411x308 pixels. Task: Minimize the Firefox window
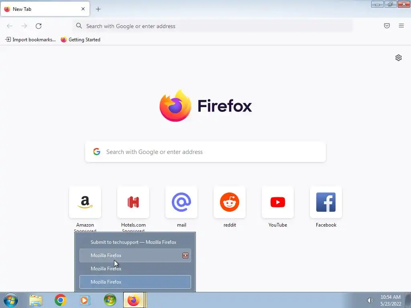377,4
